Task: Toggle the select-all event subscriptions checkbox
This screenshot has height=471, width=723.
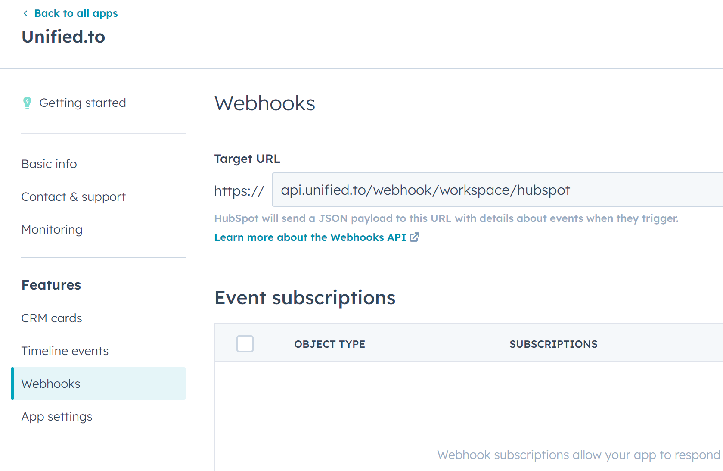Action: coord(245,344)
